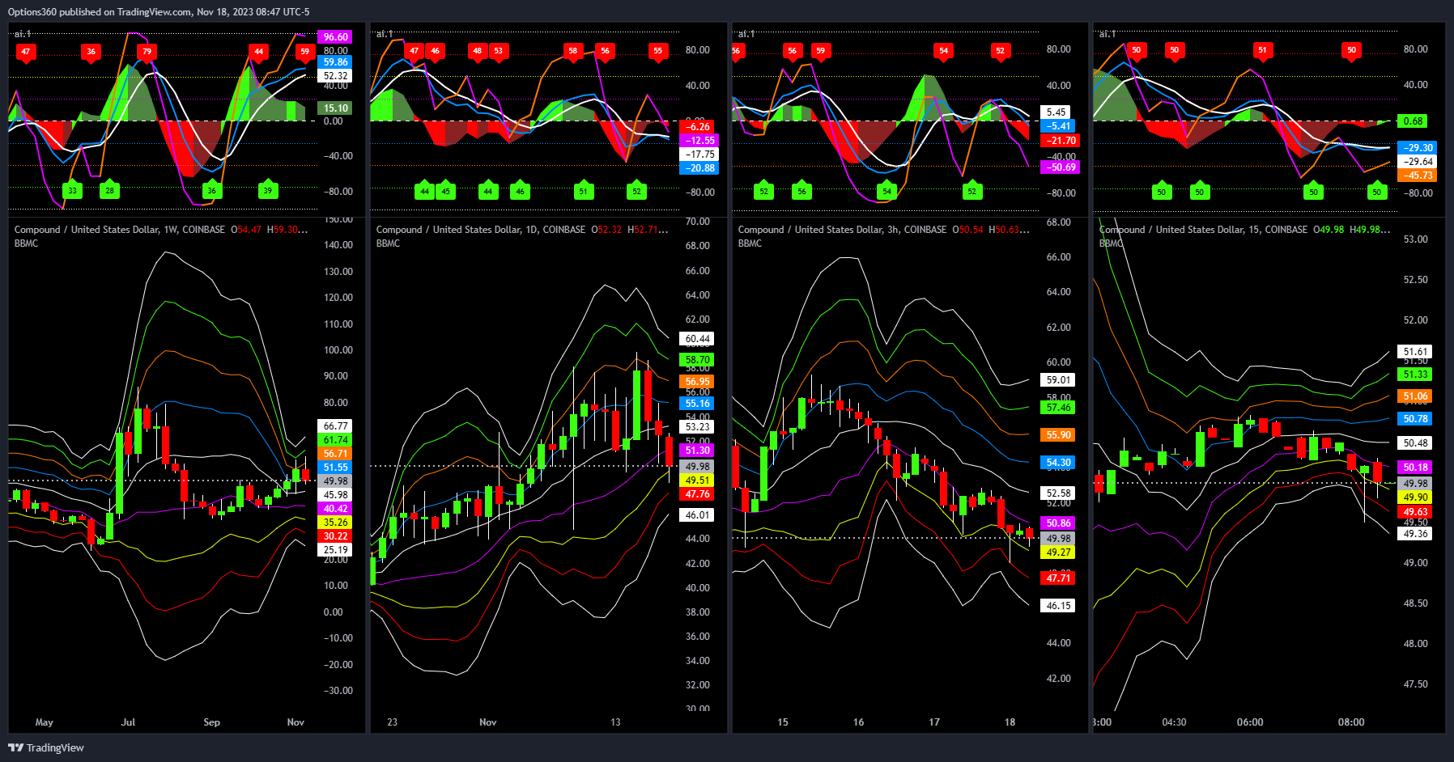The image size is (1454, 762).
Task: Click the green 51 signal marker on daily oscillator
Action: point(584,191)
